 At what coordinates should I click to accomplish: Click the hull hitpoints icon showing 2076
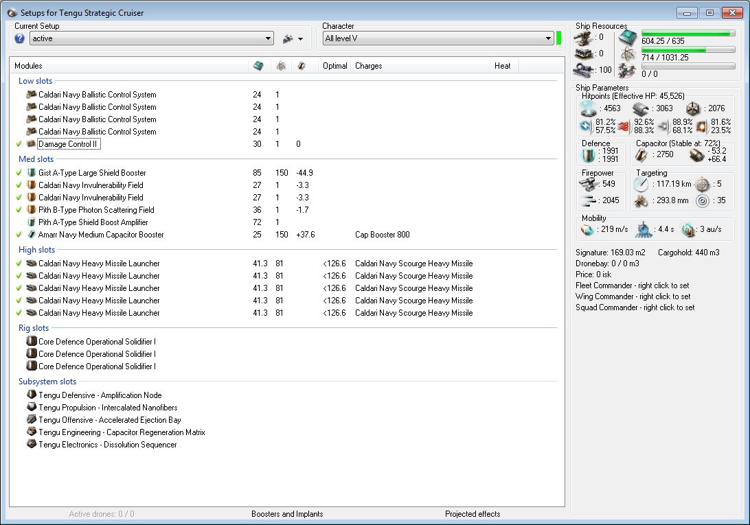(x=693, y=109)
